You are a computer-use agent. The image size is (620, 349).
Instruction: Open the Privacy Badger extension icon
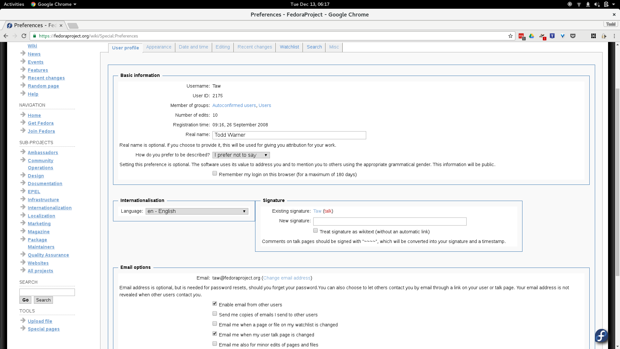pos(542,36)
